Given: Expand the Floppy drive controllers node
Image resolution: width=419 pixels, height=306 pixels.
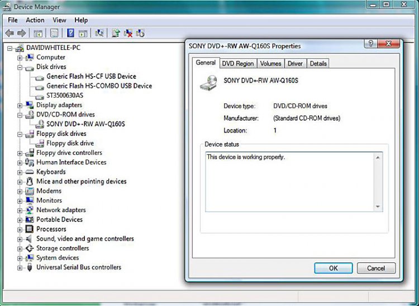Looking at the screenshot, I should click(x=20, y=153).
